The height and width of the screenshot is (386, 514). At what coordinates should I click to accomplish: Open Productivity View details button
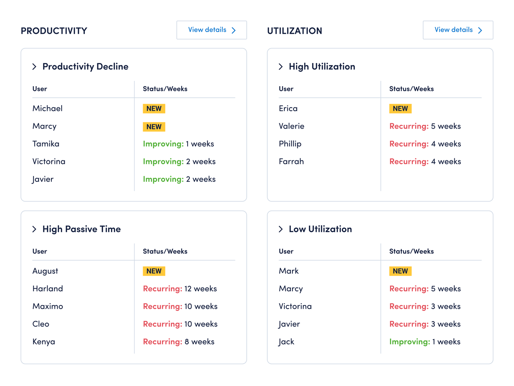212,30
